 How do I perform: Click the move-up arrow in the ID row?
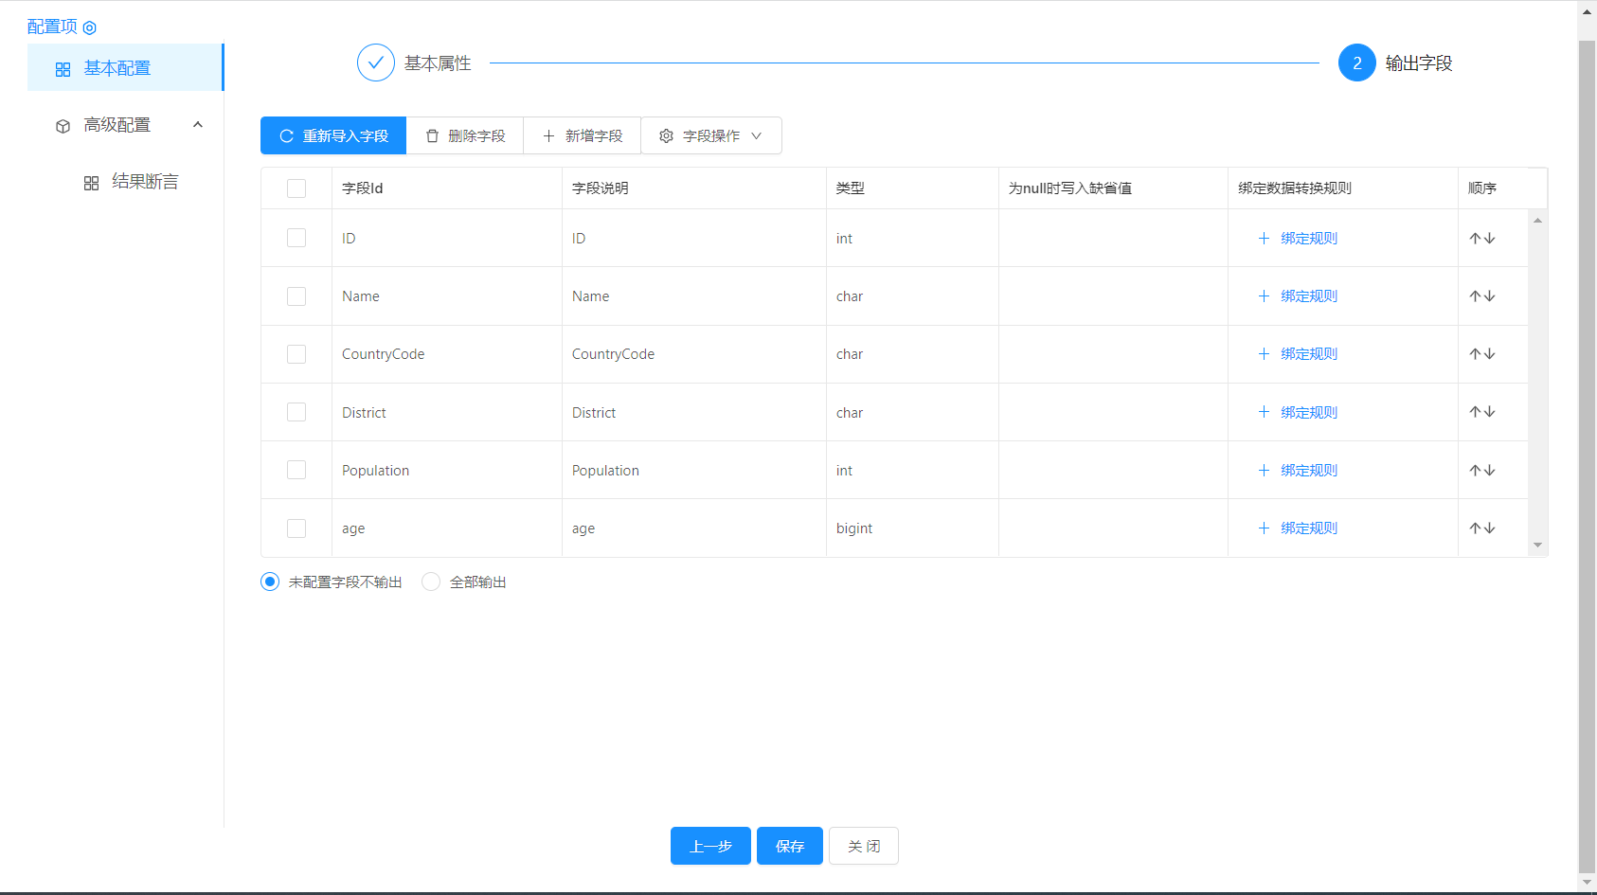click(x=1475, y=239)
